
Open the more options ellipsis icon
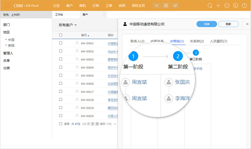pyautogui.click(x=227, y=6)
